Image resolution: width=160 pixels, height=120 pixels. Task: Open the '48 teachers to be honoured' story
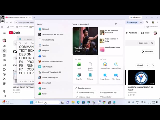click(x=110, y=32)
